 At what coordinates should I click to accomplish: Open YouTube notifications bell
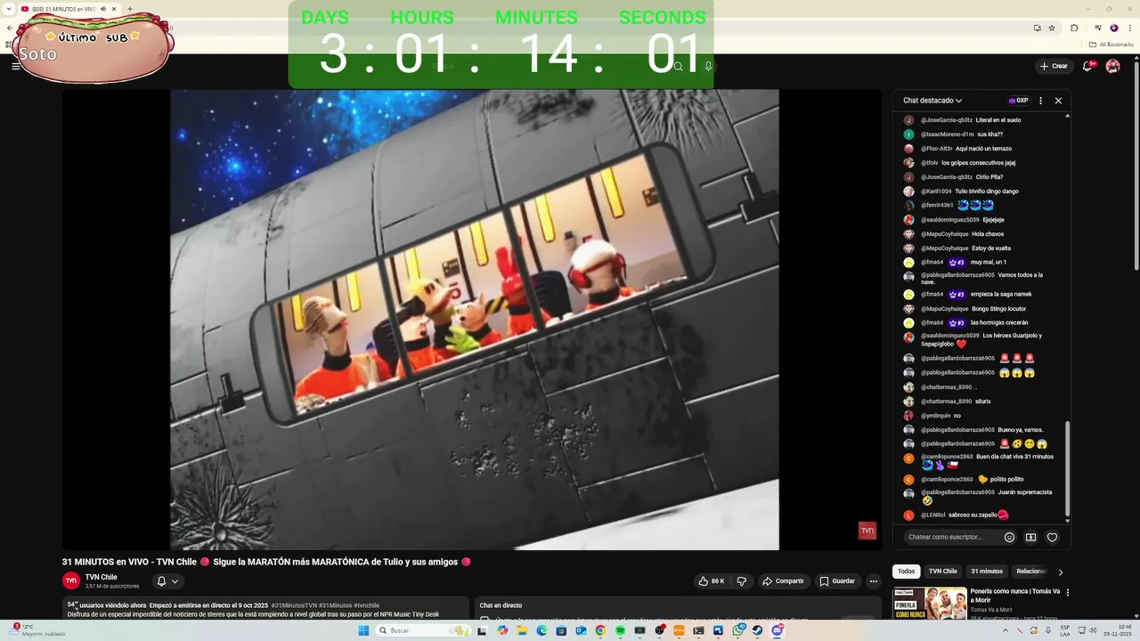click(x=1087, y=66)
